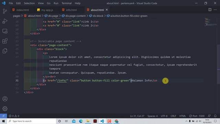This screenshot has width=220, height=124.
Task: Click the split editor right icon
Action: pyautogui.click(x=210, y=10)
